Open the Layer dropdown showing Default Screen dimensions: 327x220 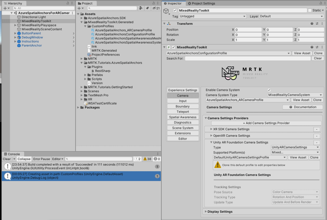point(291,16)
